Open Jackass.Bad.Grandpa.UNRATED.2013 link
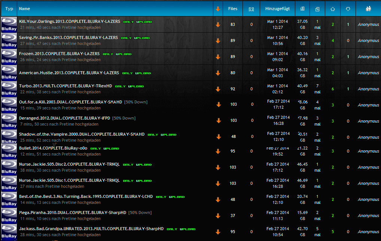The height and width of the screenshot is (241, 381). 91,229
